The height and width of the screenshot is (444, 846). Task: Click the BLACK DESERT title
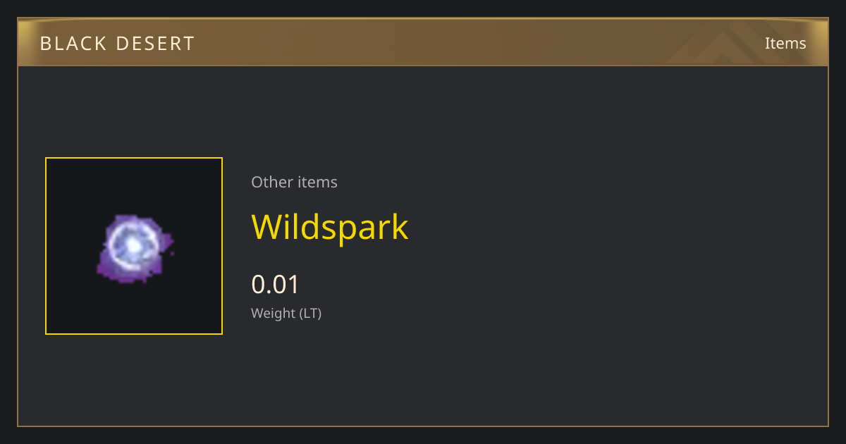tap(117, 44)
